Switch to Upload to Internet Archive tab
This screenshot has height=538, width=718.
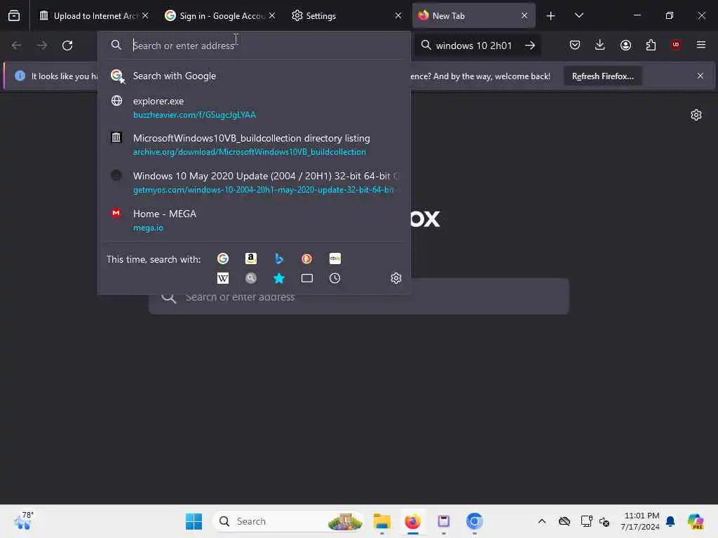pos(94,16)
